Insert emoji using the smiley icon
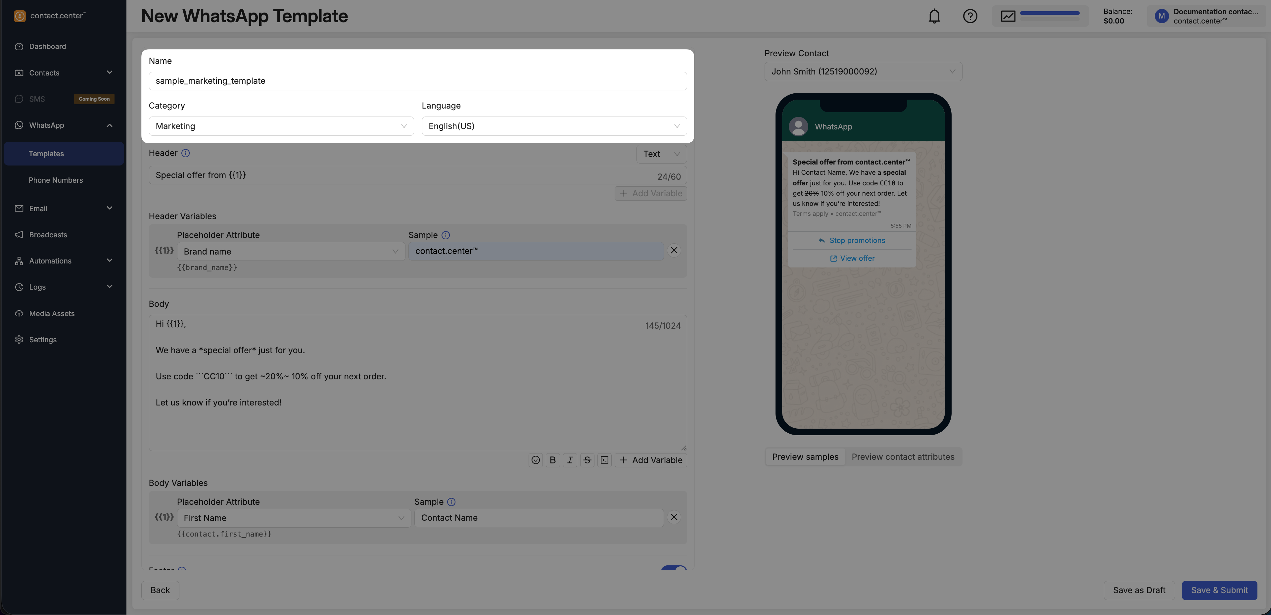Screen dimensions: 1271x615 click(x=535, y=460)
